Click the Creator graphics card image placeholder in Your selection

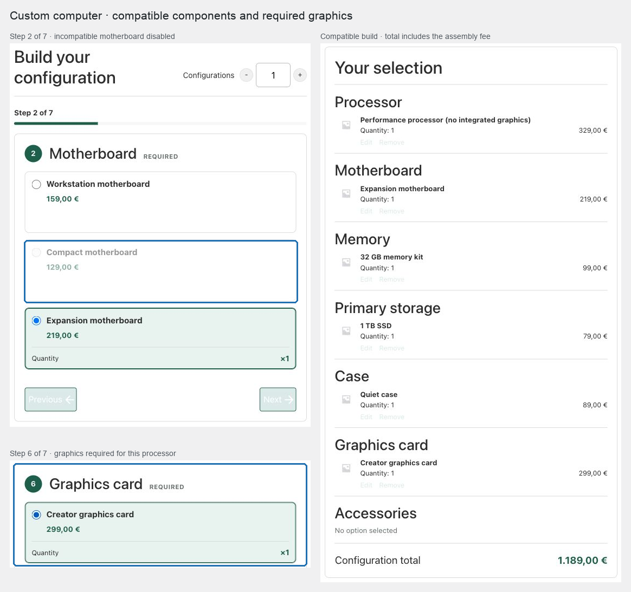pyautogui.click(x=346, y=468)
